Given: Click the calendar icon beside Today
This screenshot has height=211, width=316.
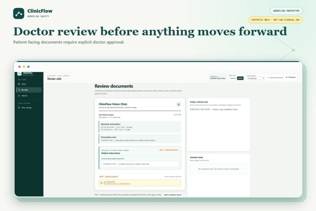Looking at the screenshot, I should tap(19, 84).
